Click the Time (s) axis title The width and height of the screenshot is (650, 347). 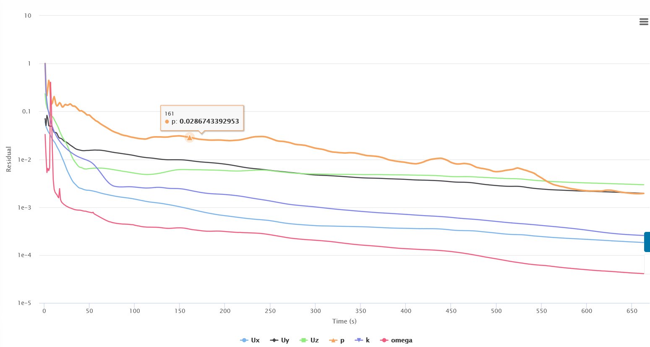[x=344, y=321]
